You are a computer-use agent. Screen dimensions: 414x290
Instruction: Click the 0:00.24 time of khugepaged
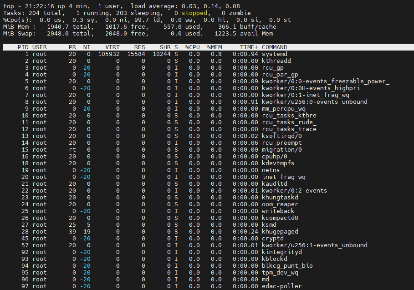pos(245,232)
